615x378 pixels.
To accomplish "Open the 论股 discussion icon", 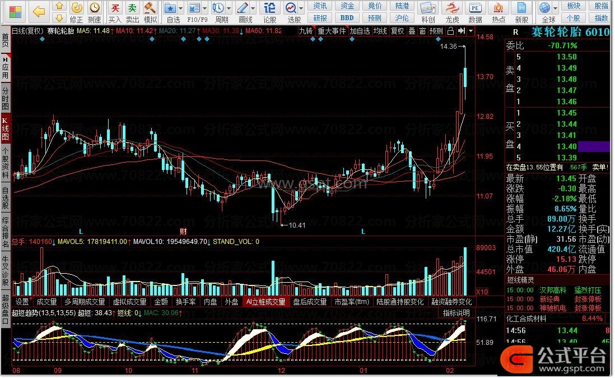I will 269,8.
